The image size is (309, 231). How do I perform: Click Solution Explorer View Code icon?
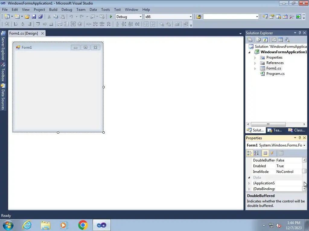(x=274, y=40)
